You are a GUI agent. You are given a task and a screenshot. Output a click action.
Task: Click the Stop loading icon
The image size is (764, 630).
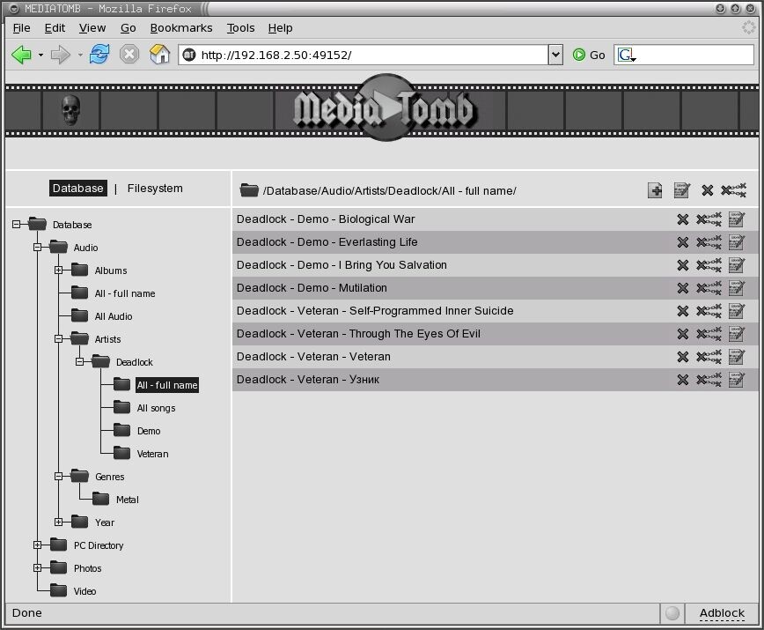(x=129, y=54)
